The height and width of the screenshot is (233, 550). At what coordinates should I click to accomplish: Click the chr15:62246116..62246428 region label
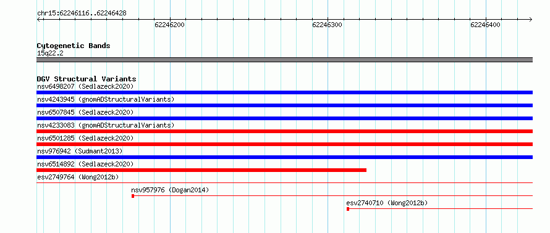click(x=82, y=14)
